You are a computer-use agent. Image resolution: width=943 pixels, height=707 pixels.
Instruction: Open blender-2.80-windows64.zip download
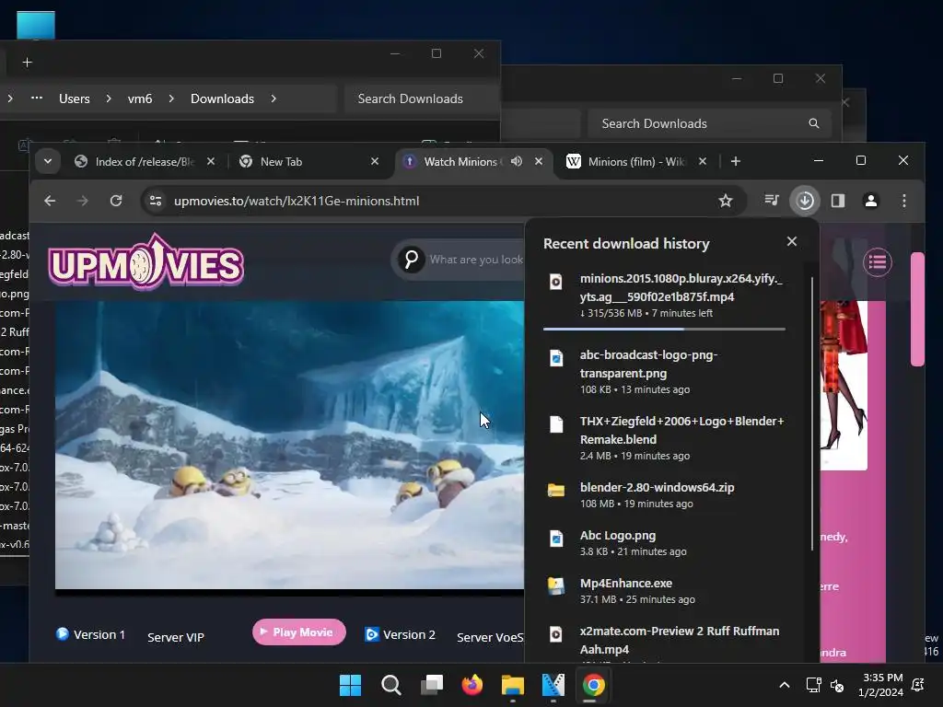click(665, 494)
